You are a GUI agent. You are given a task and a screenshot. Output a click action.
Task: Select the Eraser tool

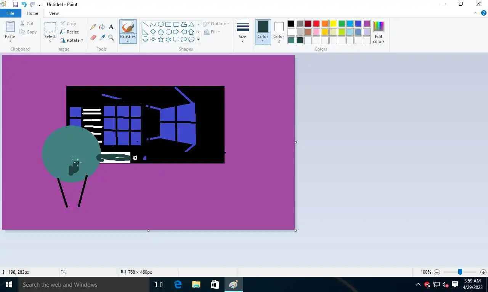93,38
